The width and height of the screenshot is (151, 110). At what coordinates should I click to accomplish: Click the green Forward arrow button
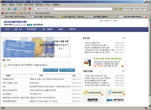[9, 9]
